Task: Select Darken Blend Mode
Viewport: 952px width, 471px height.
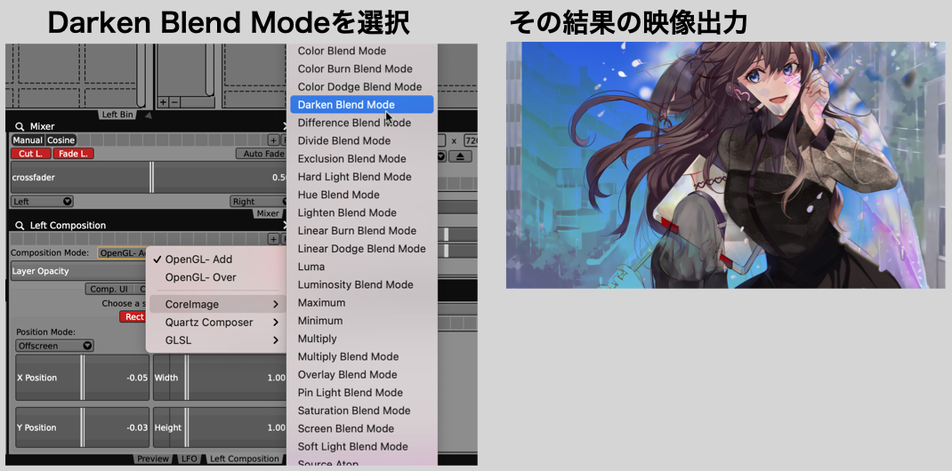Action: [362, 105]
